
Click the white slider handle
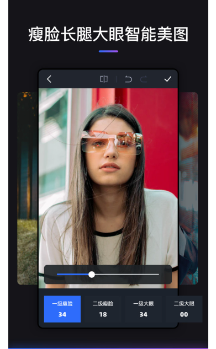92,275
